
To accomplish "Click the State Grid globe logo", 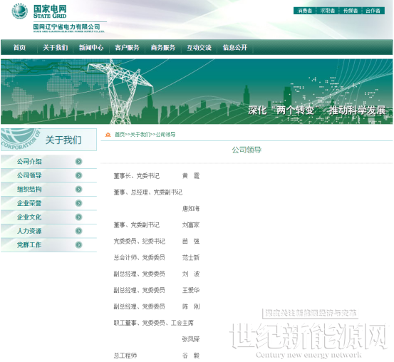I will coord(20,11).
